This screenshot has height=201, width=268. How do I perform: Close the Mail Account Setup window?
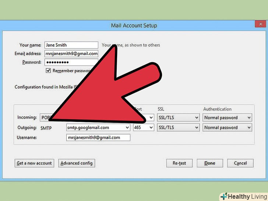(x=260, y=24)
